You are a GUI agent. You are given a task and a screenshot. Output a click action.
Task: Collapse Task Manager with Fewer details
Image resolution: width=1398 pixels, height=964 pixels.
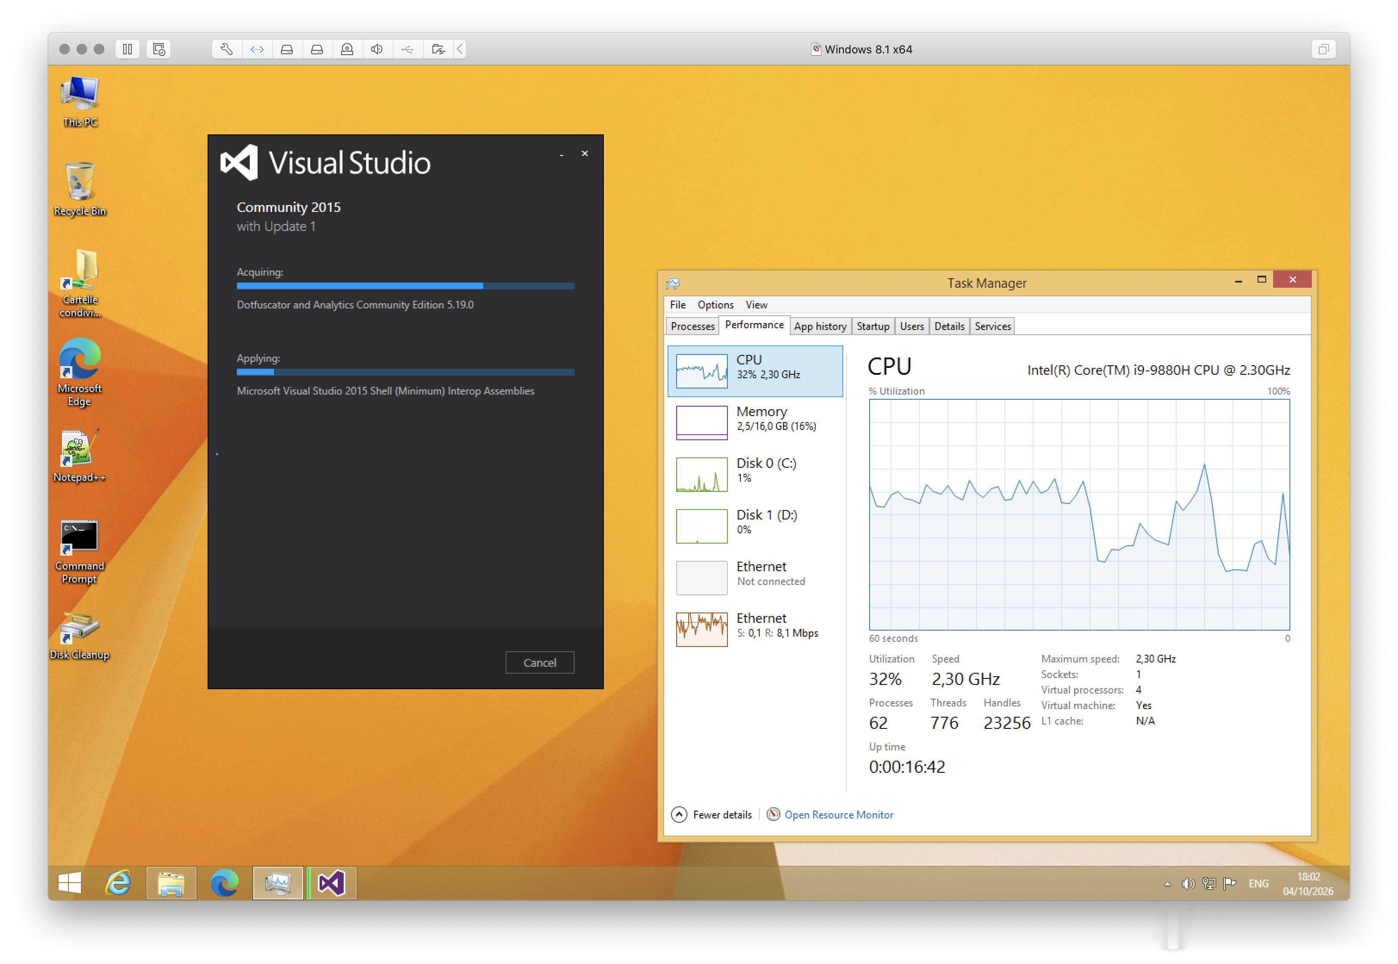[x=712, y=815]
